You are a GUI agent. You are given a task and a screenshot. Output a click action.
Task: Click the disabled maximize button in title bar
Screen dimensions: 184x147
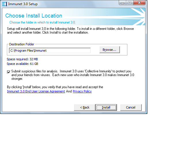pyautogui.click(x=130, y=3)
